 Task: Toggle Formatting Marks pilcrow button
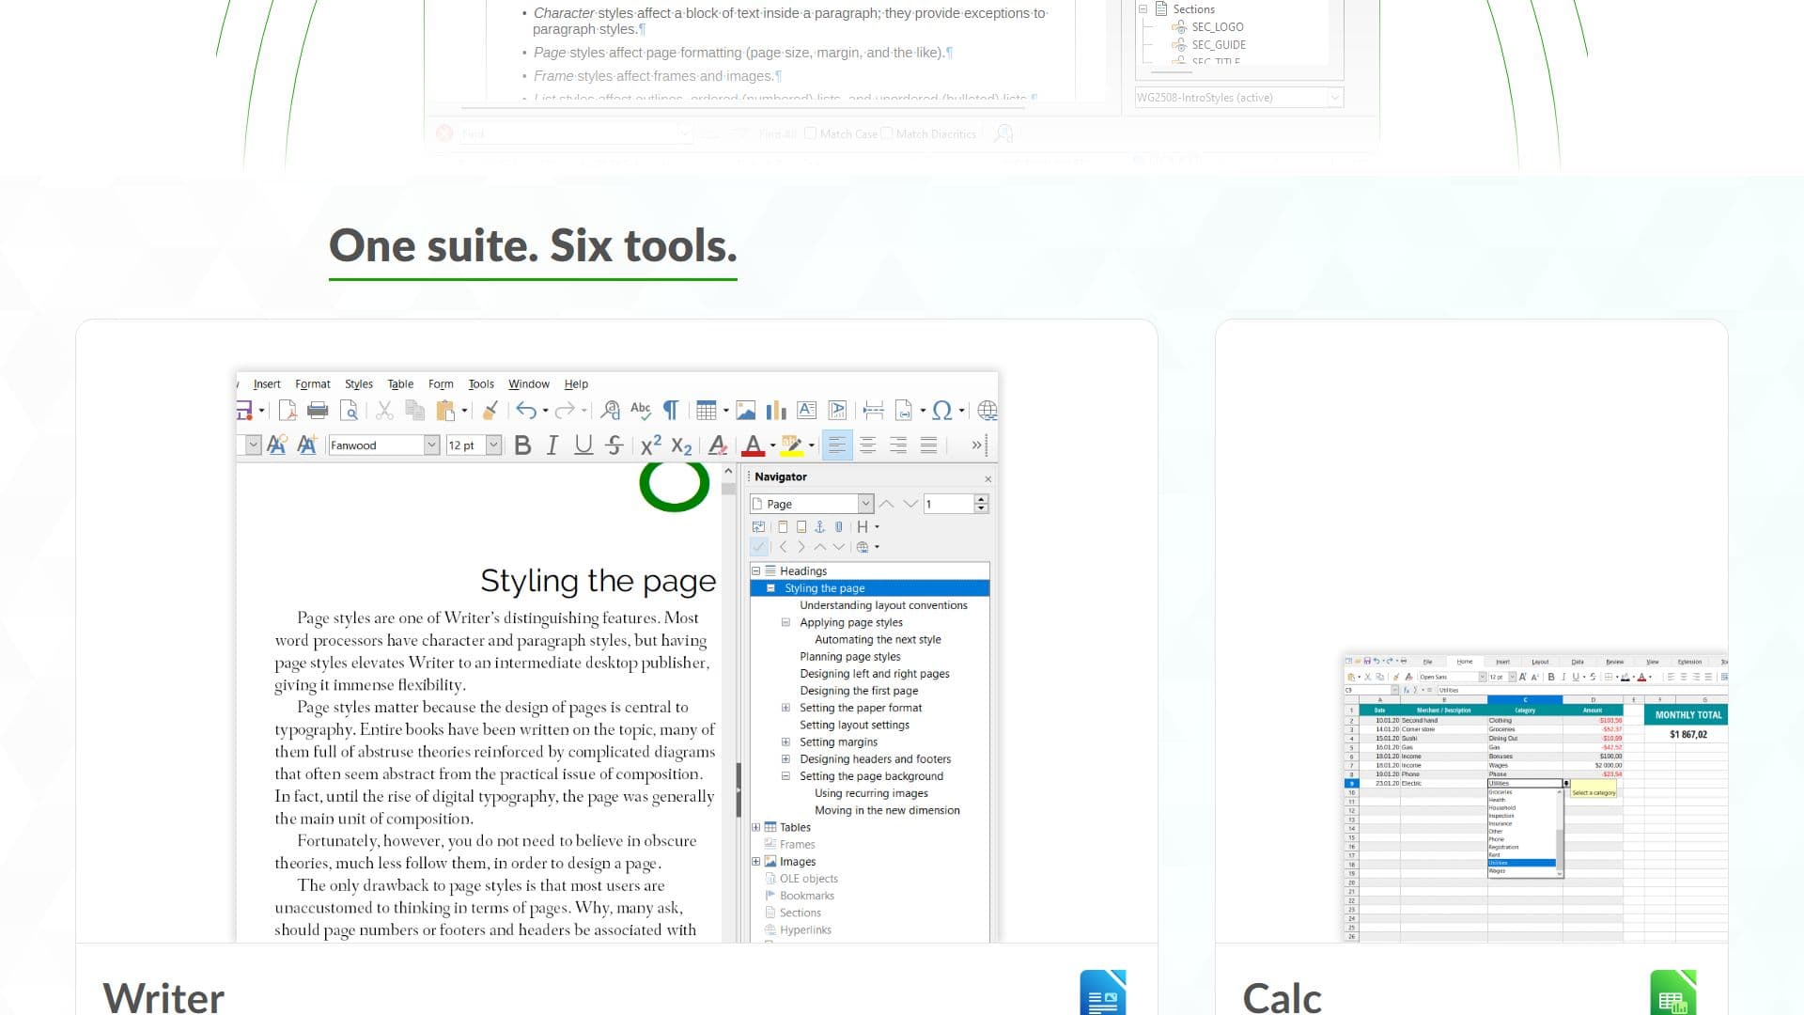pyautogui.click(x=671, y=411)
